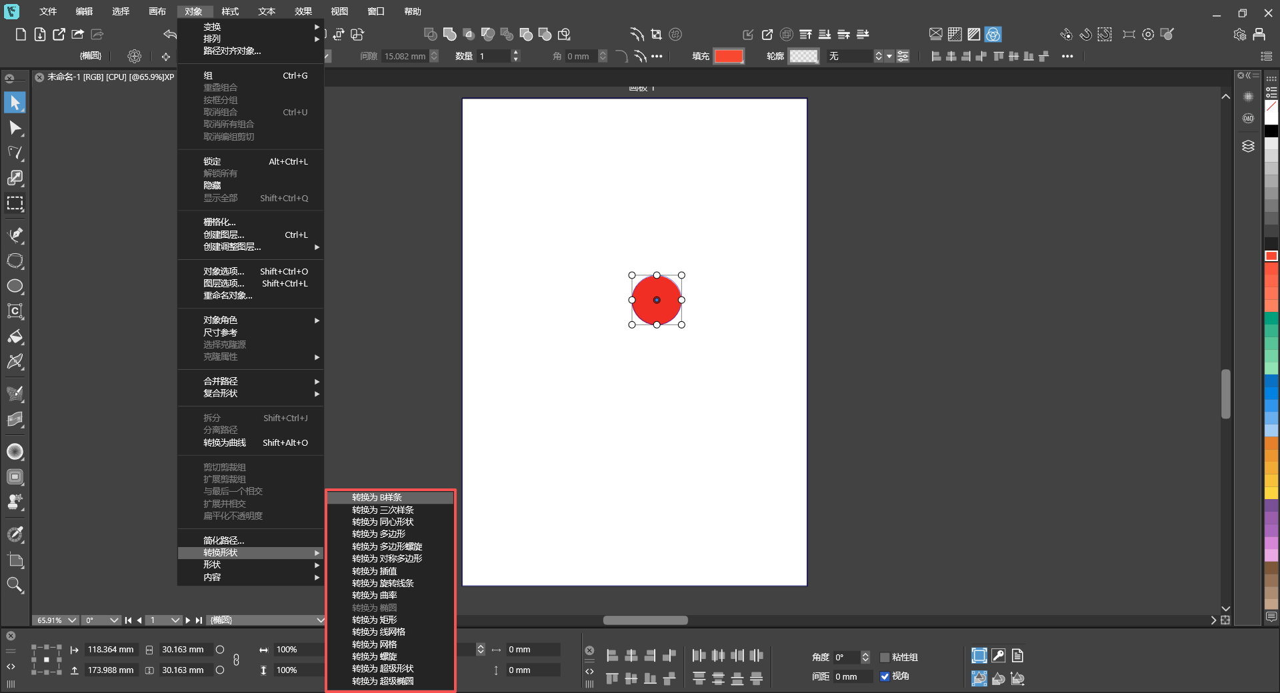Viewport: 1280px width, 693px height.
Task: Open top-right settings gear icon
Action: click(1239, 34)
